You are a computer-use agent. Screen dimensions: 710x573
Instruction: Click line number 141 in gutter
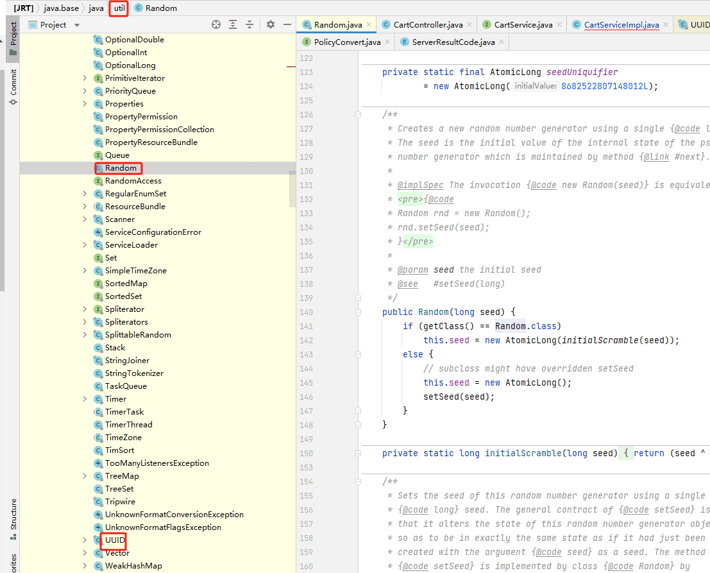[x=306, y=326]
